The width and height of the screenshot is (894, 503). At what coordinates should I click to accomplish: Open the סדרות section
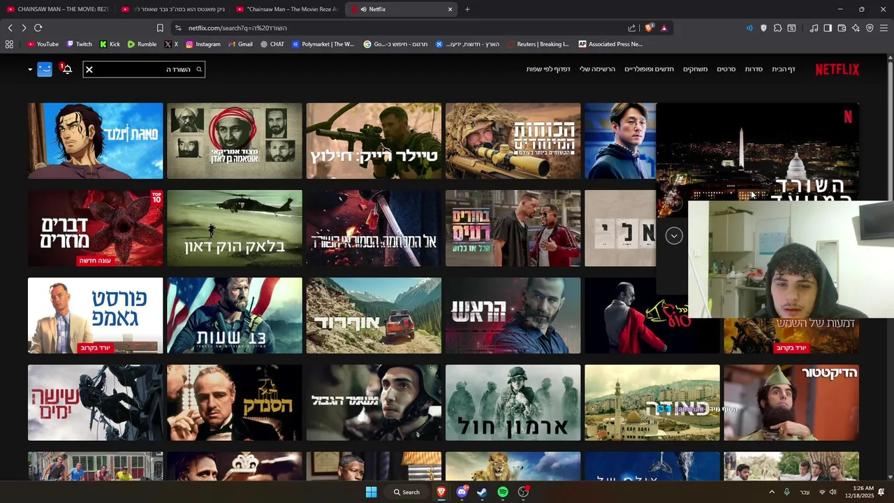(x=754, y=69)
